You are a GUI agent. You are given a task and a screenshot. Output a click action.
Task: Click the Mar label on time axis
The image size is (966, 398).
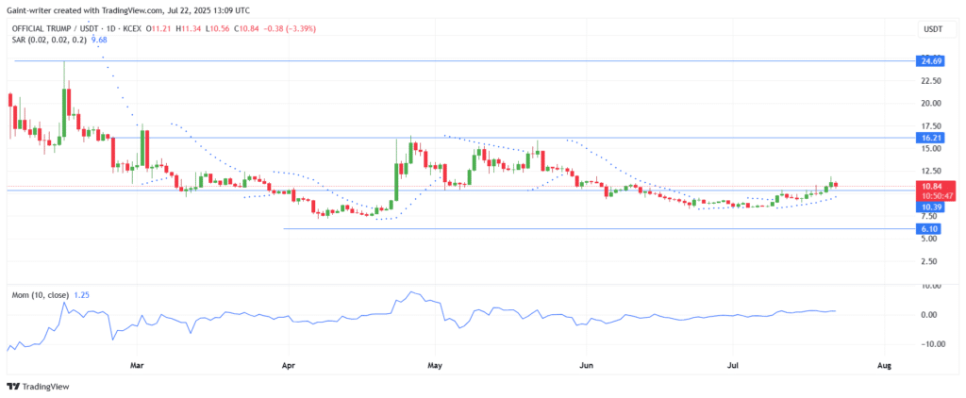[x=138, y=366]
